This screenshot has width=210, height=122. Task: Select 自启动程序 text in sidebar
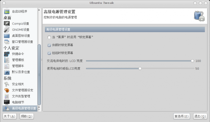[x=20, y=11]
